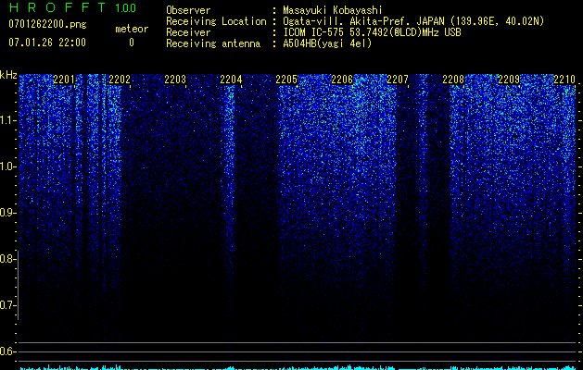Click the meteor count value 0
Screen dimensions: 583x370
(x=132, y=43)
